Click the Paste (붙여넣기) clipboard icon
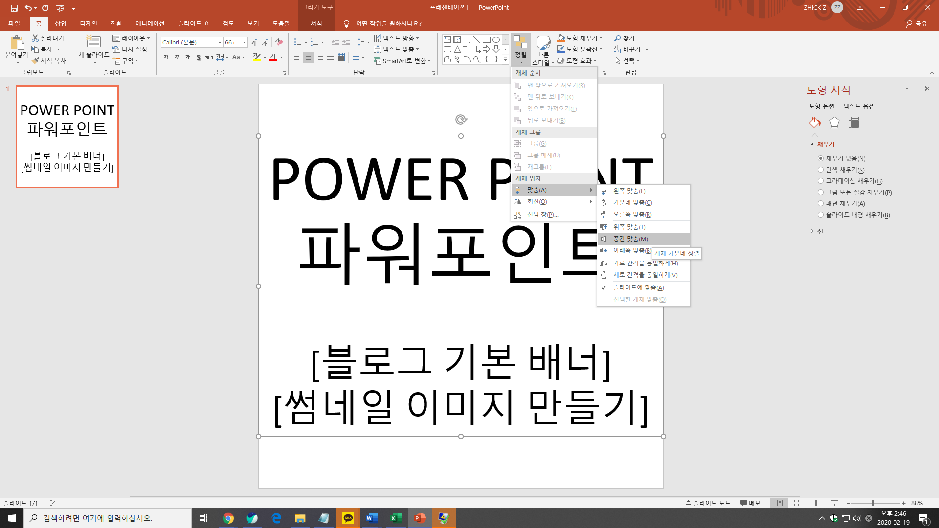 pos(17,43)
